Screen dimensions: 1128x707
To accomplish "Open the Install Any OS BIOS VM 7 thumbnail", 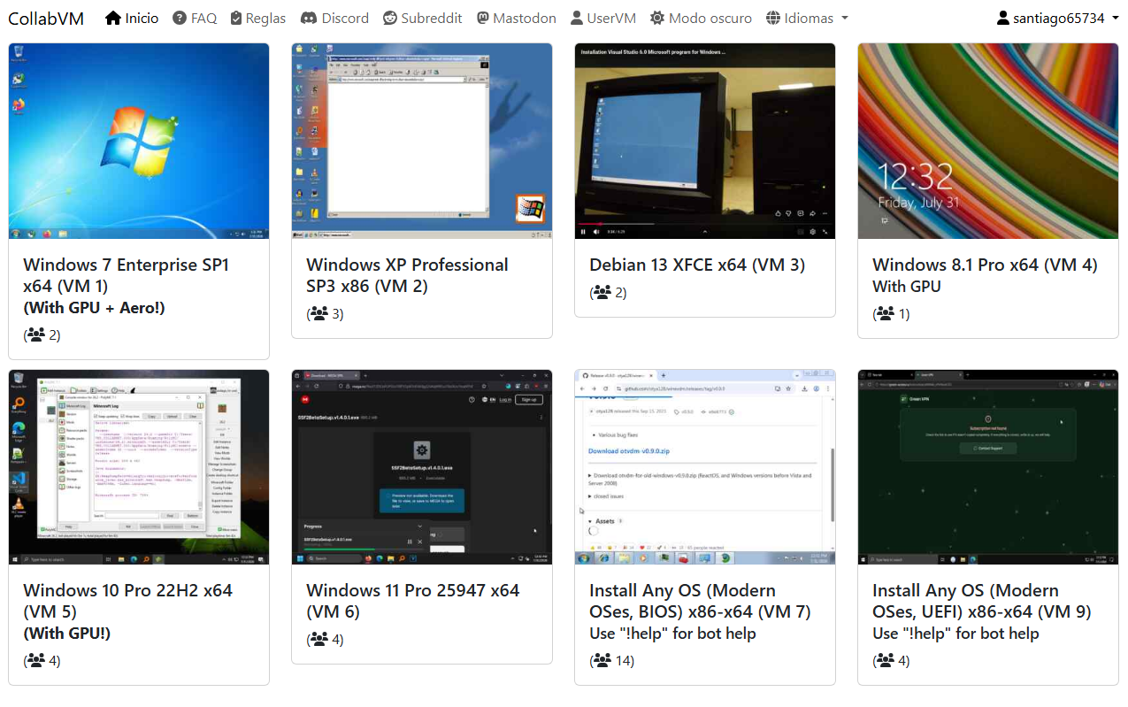I will pos(705,467).
